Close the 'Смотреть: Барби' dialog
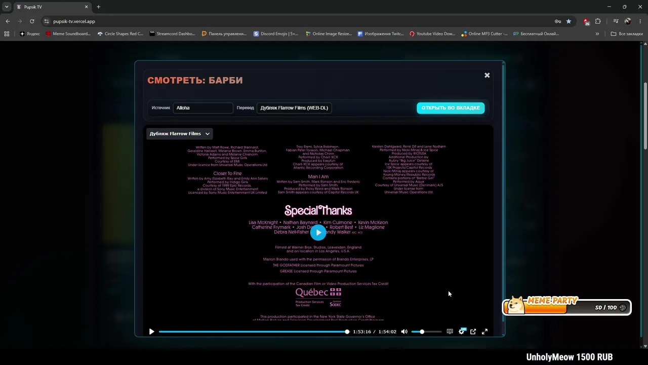The width and height of the screenshot is (648, 365). point(487,75)
